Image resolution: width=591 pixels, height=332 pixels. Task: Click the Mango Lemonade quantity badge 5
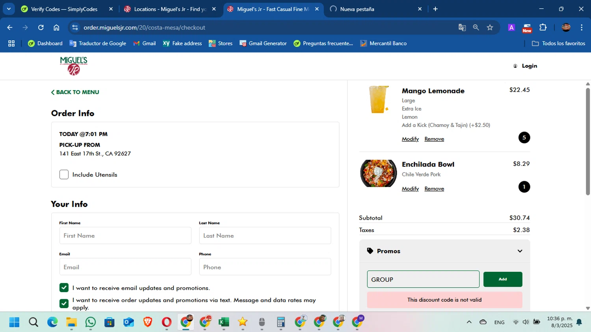pos(524,137)
